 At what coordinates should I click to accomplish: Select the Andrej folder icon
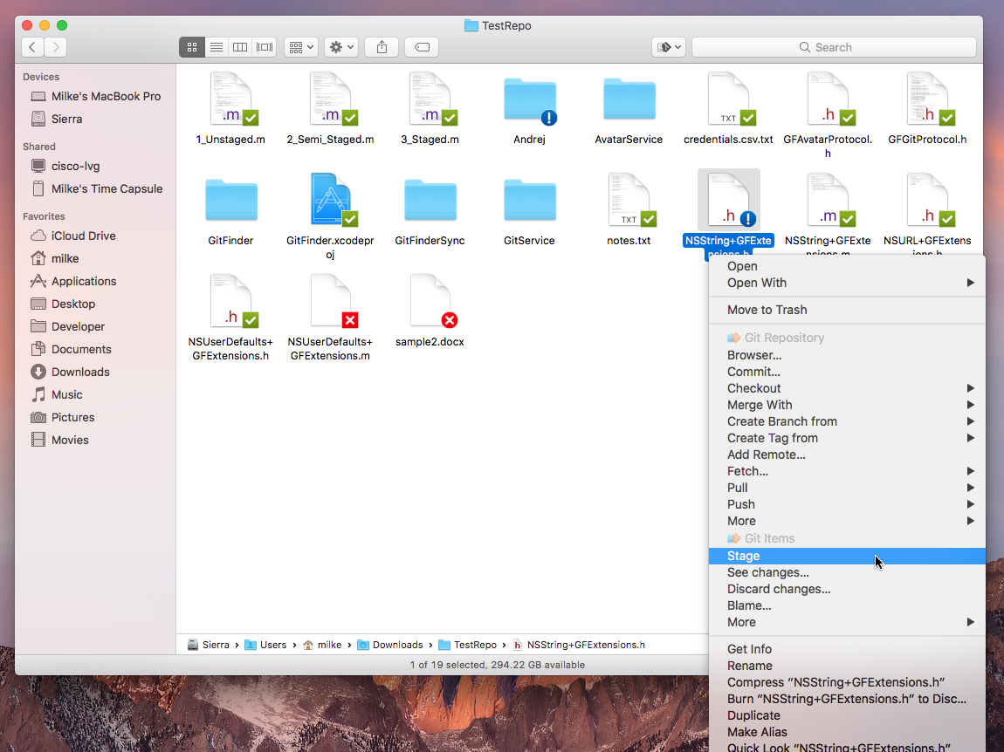coord(529,100)
